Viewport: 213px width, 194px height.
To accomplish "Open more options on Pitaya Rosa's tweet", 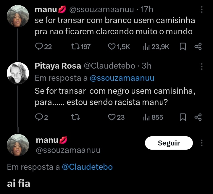I will (x=202, y=67).
